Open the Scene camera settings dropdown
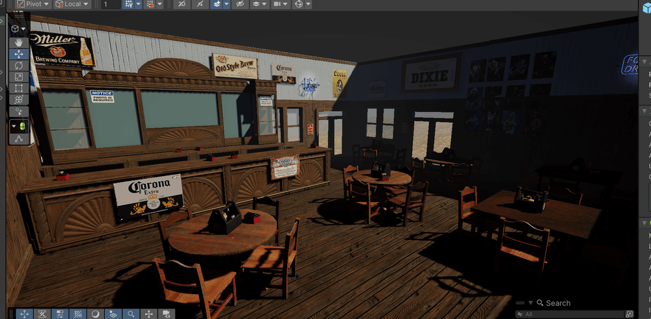Screen dimensions: 651x319 281,4
